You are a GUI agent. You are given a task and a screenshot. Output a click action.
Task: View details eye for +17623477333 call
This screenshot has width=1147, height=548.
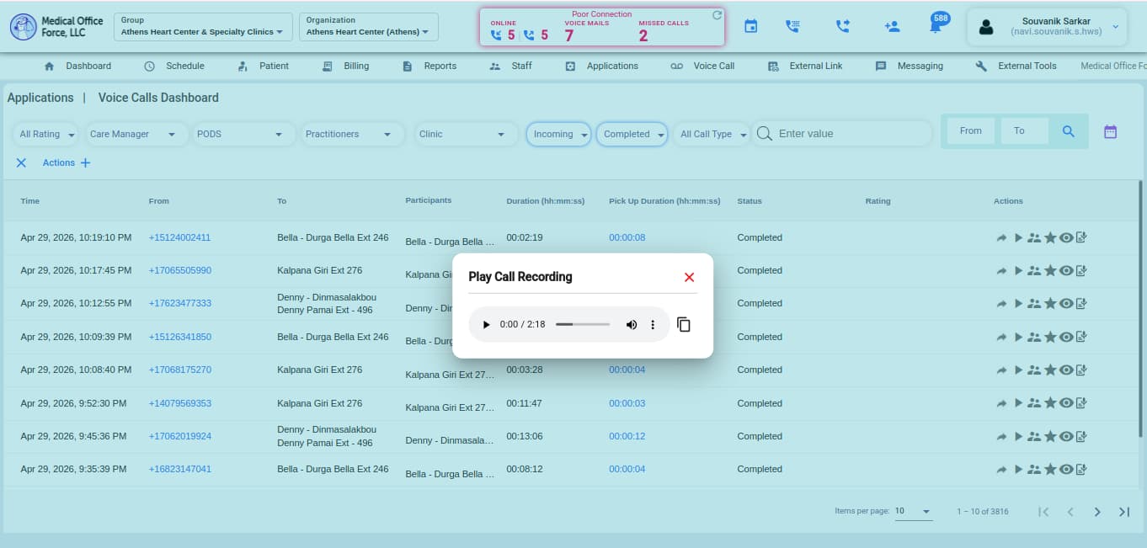click(1066, 304)
